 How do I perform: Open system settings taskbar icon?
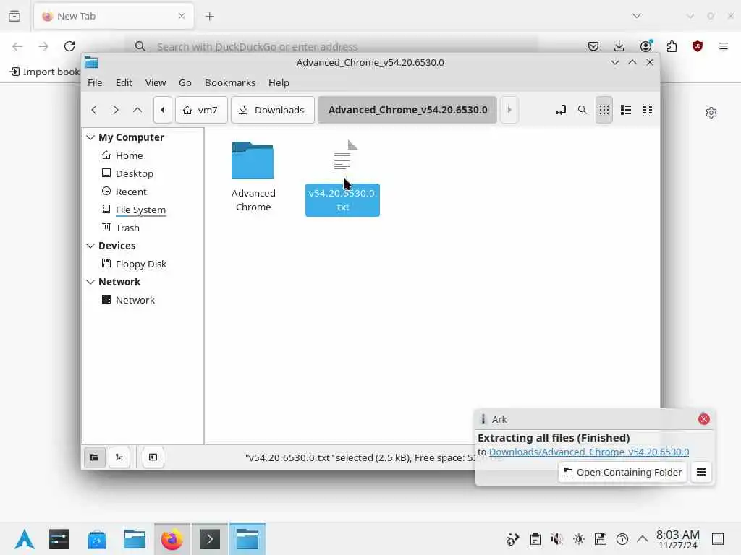59,539
